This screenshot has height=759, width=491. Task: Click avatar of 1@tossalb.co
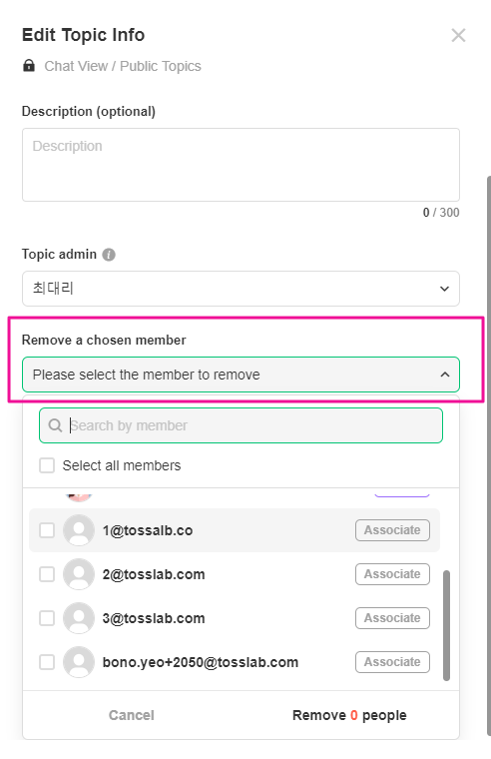tap(79, 530)
